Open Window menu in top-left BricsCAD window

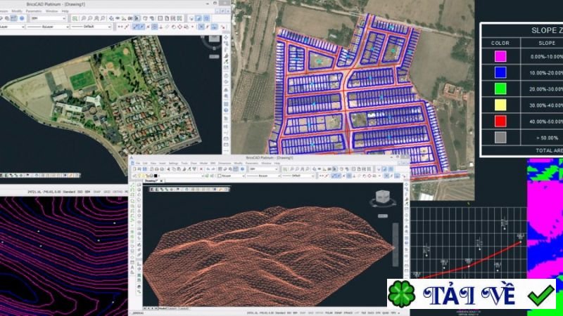point(51,11)
